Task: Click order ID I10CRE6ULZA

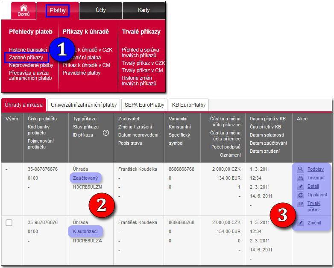Action: coord(87,241)
